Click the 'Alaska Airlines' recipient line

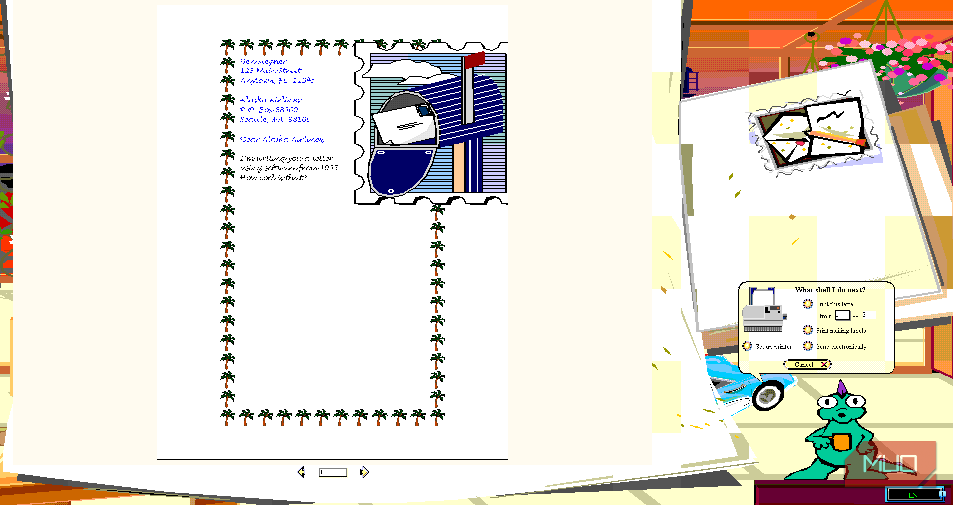271,100
